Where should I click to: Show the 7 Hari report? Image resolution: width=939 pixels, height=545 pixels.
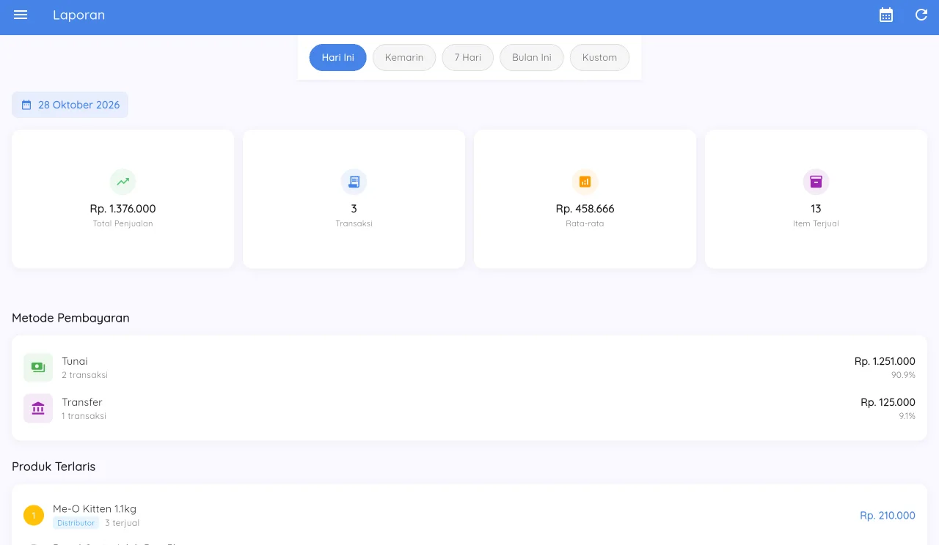coord(467,57)
